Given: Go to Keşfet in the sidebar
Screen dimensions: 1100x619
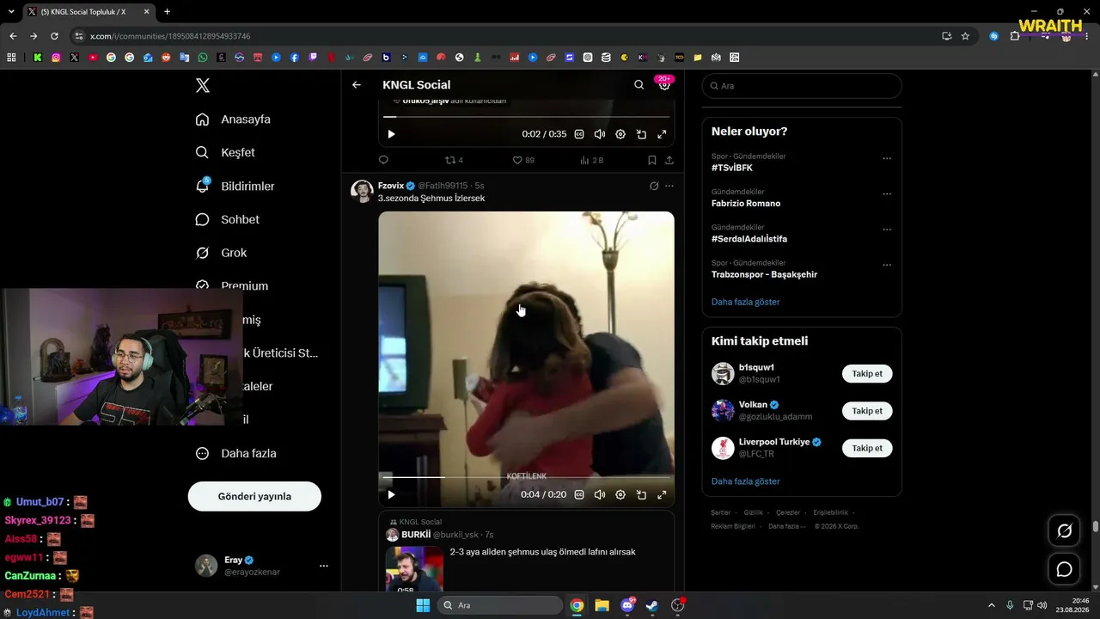Looking at the screenshot, I should coord(225,153).
